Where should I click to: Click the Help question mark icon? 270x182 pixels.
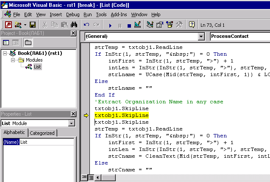(x=192, y=25)
